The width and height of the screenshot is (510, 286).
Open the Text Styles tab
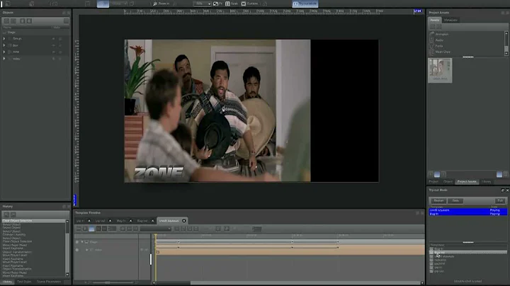coord(24,282)
